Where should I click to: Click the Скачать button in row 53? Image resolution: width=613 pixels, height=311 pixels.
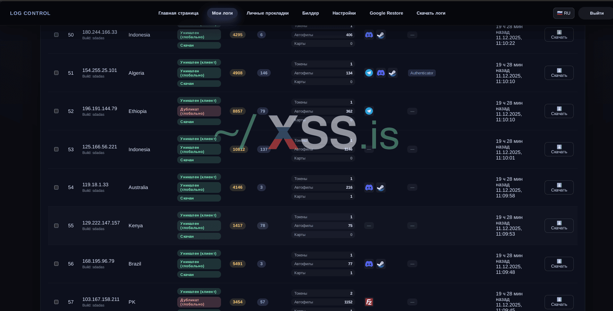(559, 149)
